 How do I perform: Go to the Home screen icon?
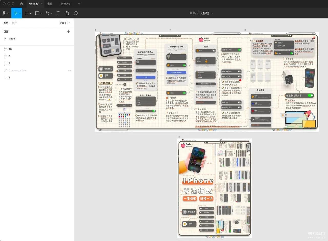click(x=22, y=4)
